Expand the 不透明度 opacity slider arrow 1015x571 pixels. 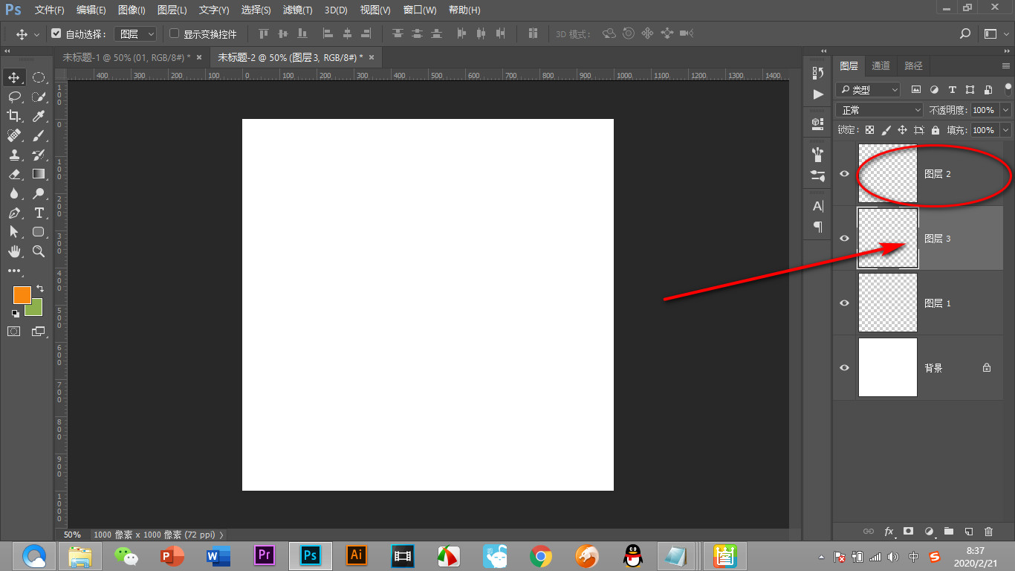click(x=1006, y=110)
